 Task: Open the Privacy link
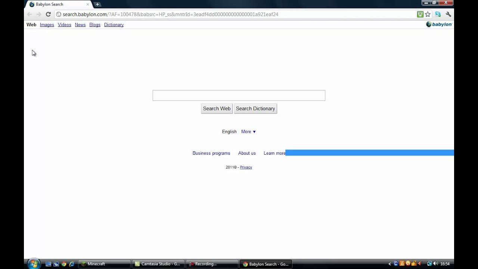pyautogui.click(x=246, y=167)
